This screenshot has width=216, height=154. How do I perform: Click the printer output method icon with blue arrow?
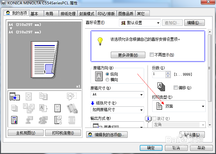tap(15, 96)
